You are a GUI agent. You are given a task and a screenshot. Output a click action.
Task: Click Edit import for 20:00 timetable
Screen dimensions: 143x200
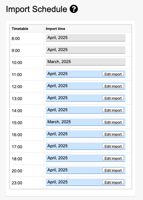click(113, 170)
